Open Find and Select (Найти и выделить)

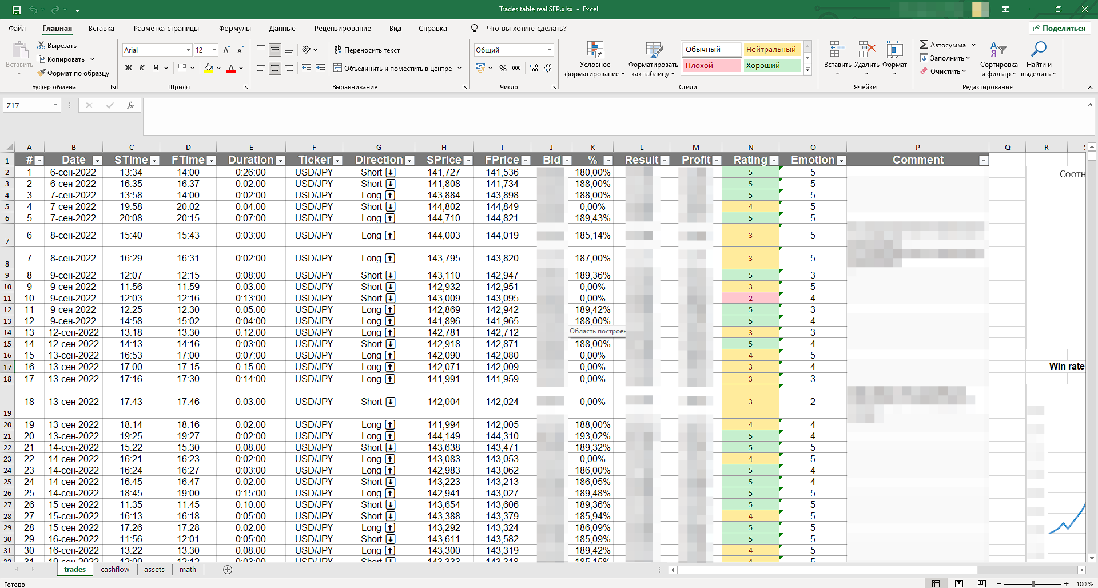pyautogui.click(x=1039, y=59)
